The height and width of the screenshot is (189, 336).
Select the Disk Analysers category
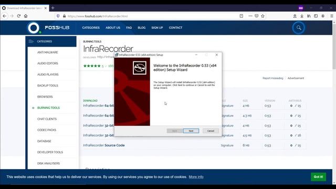coord(48,163)
